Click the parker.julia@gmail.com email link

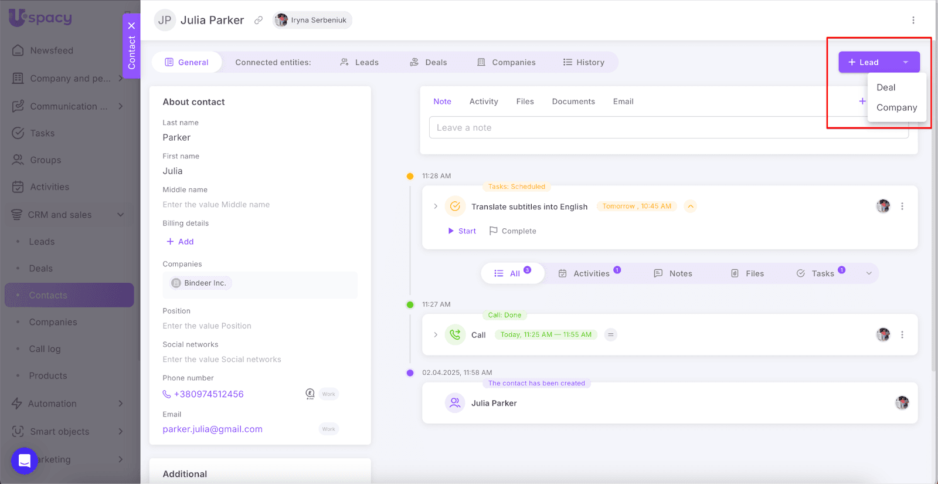click(x=212, y=429)
